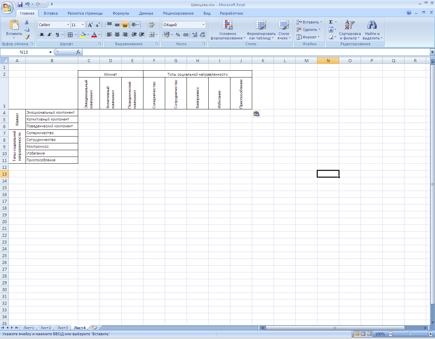Image resolution: width=435 pixels, height=339 pixels.
Task: Cut selection with scissors icon
Action: pyautogui.click(x=27, y=22)
